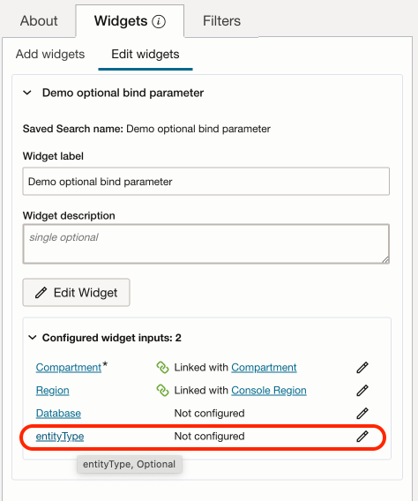This screenshot has width=418, height=501.
Task: Follow the Console Region linked filter
Action: point(269,391)
